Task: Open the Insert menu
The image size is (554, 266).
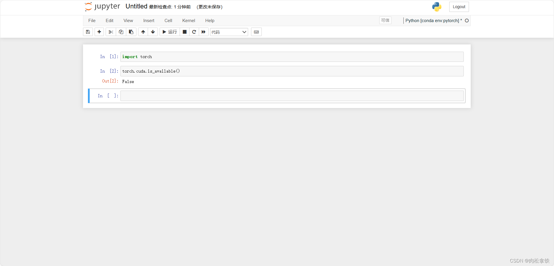Action: pos(149,21)
